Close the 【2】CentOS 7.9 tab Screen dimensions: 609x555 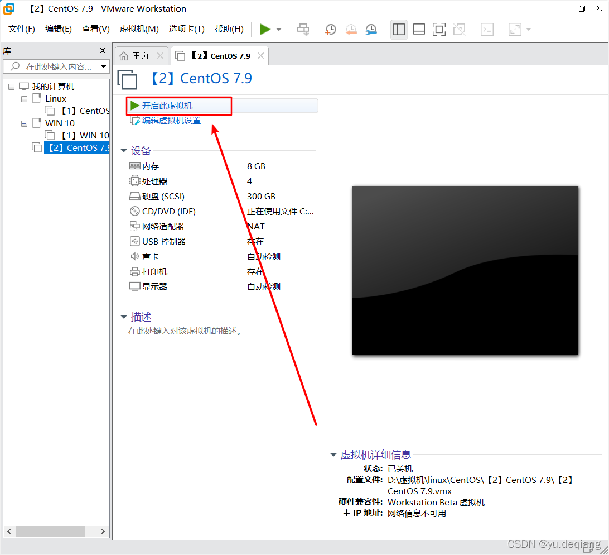point(260,56)
